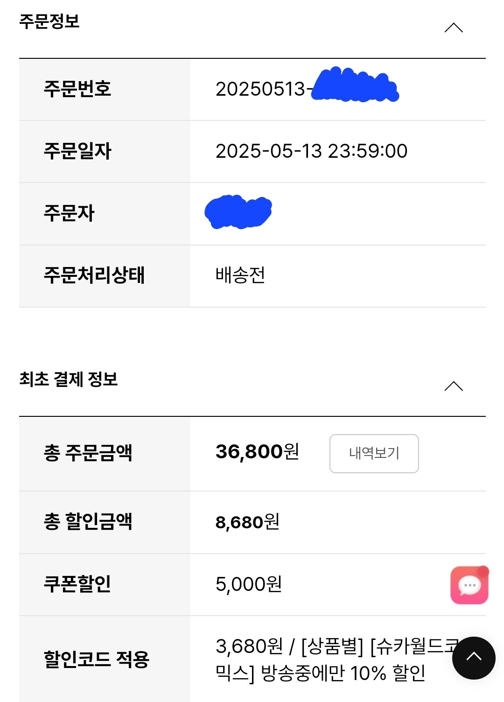Screen dimensions: 504x702
Task: Click the 쿠폰할인 row label
Action: point(77,583)
